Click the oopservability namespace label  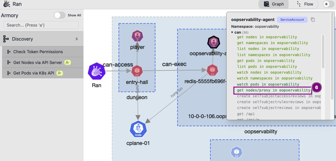261,131
